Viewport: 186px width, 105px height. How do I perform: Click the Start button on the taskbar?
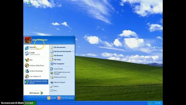point(30,103)
